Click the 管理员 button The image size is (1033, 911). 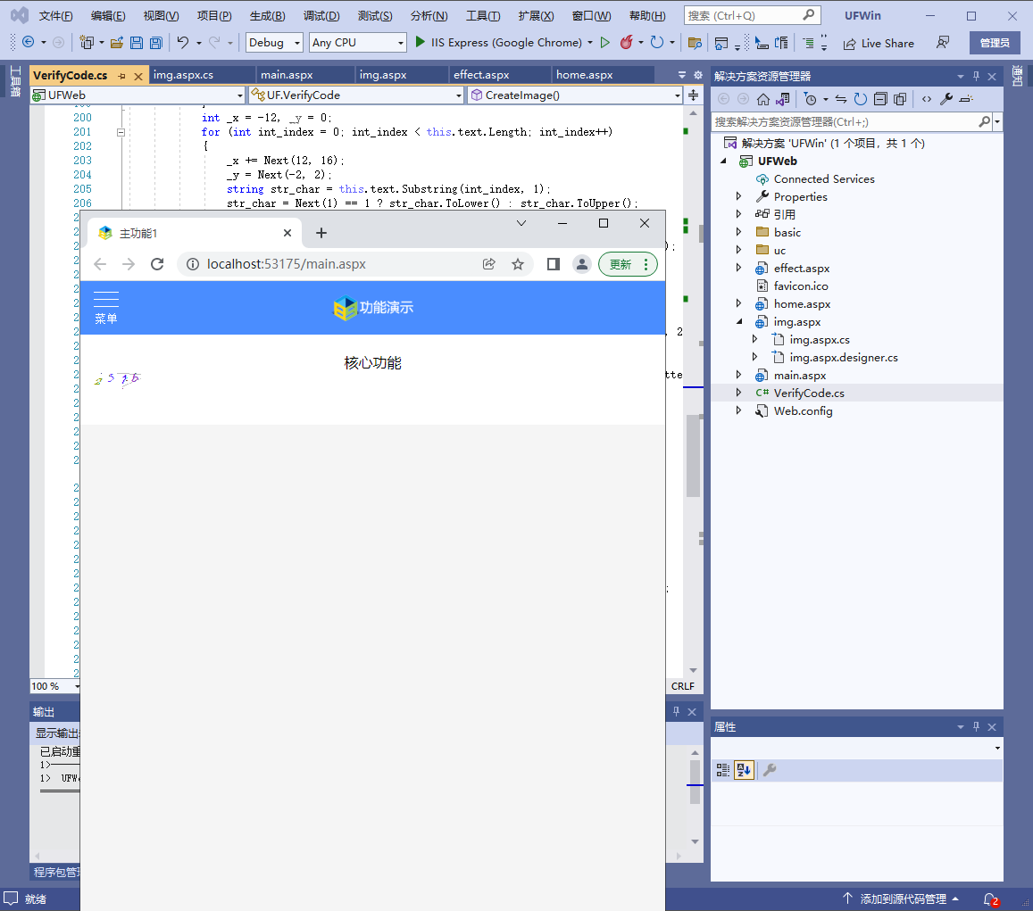coord(995,43)
